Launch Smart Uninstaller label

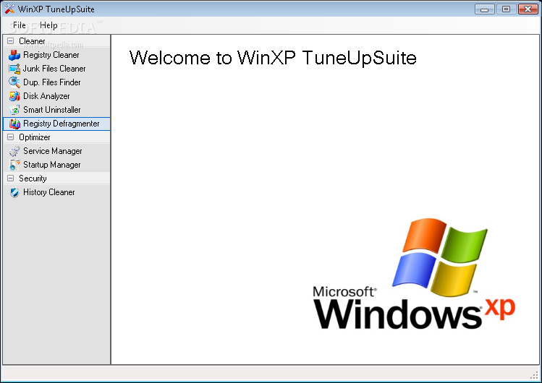click(52, 110)
